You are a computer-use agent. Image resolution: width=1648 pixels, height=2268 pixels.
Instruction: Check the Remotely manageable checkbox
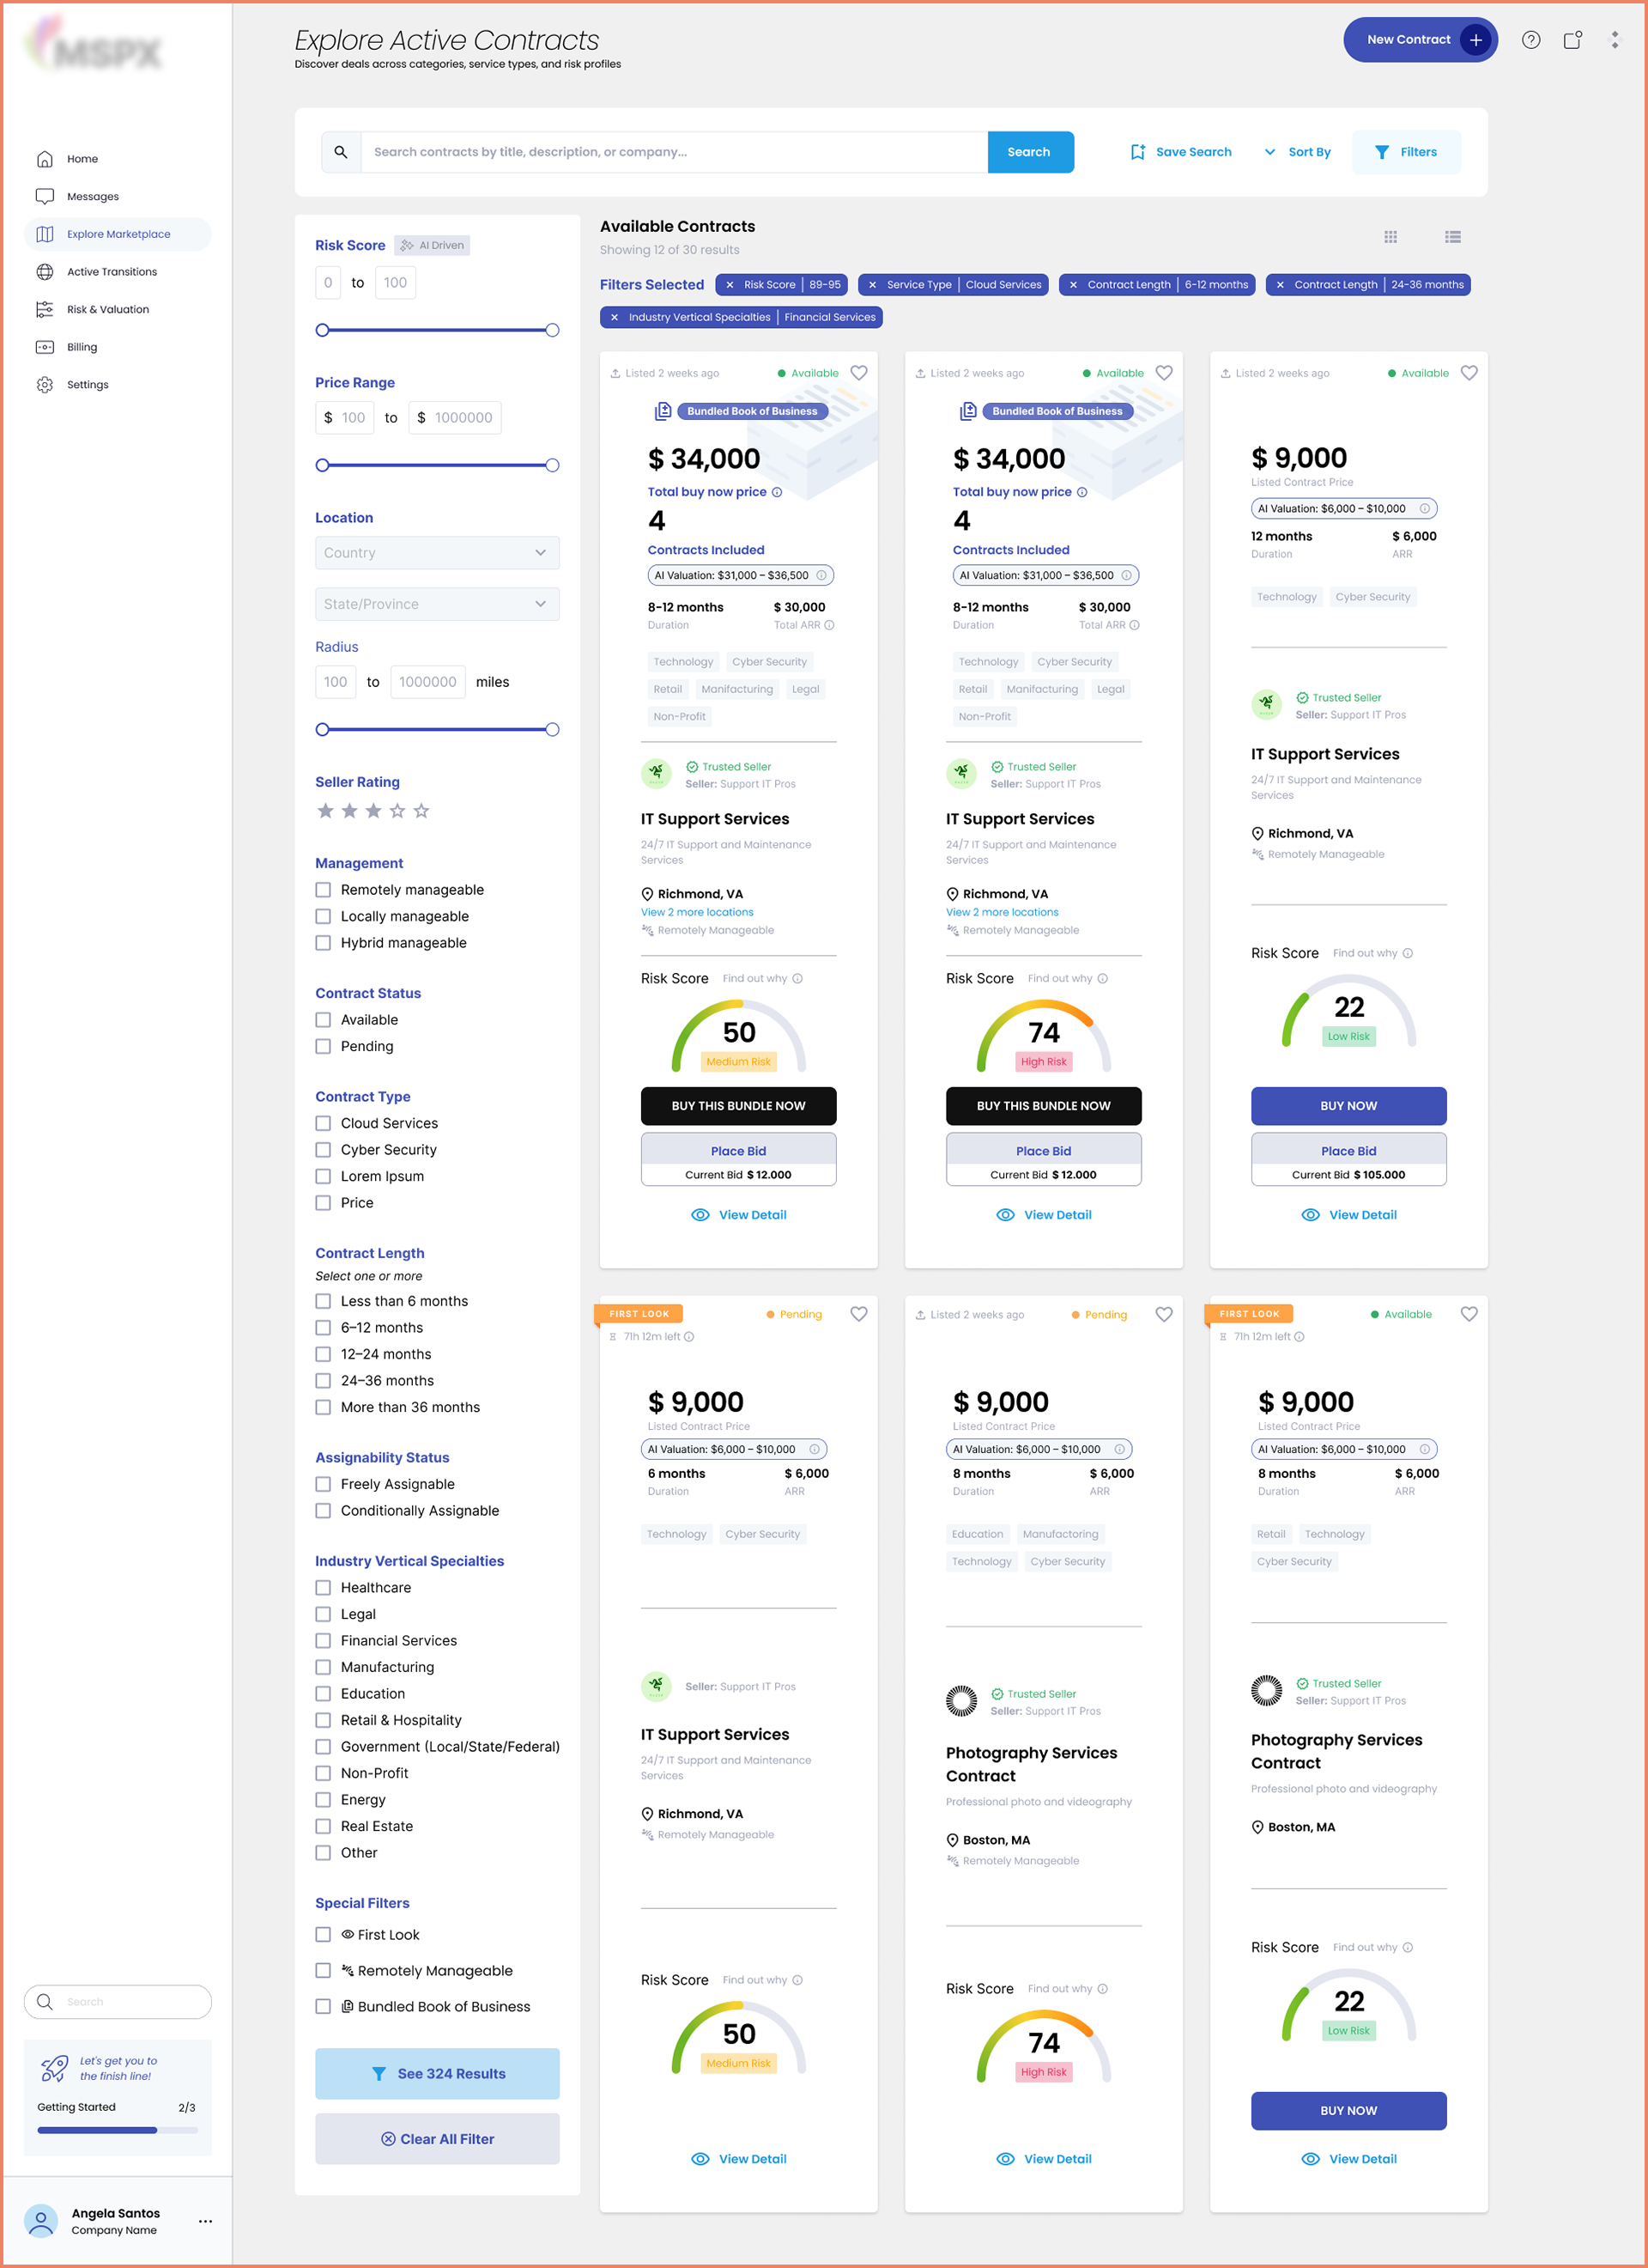click(x=323, y=890)
